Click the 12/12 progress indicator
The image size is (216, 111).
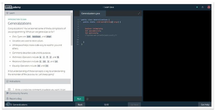click(x=106, y=105)
